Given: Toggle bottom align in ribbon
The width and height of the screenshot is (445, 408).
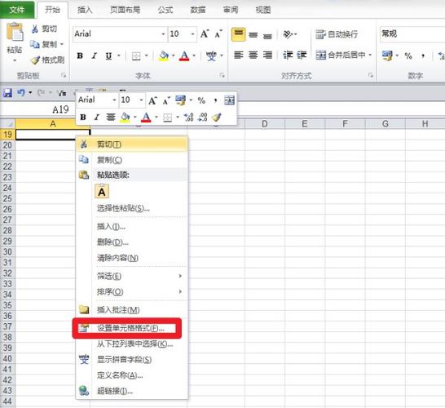Looking at the screenshot, I should (267, 35).
